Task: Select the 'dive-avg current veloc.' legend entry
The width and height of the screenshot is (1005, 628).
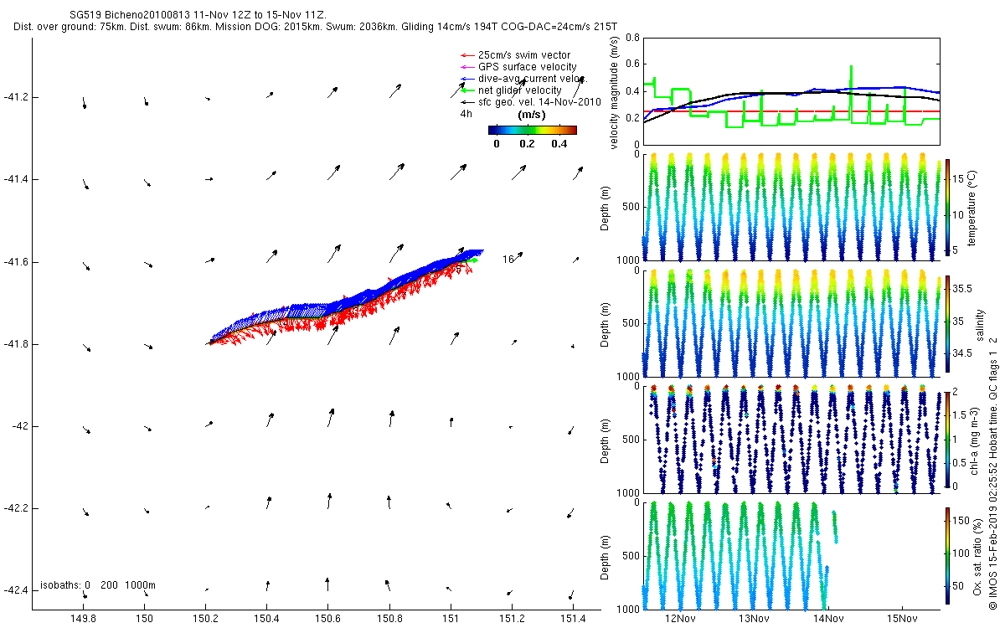Action: point(531,79)
